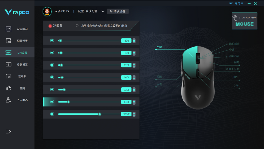Click the 后退 back button label
This screenshot has width=264, height=149.
[159, 84]
